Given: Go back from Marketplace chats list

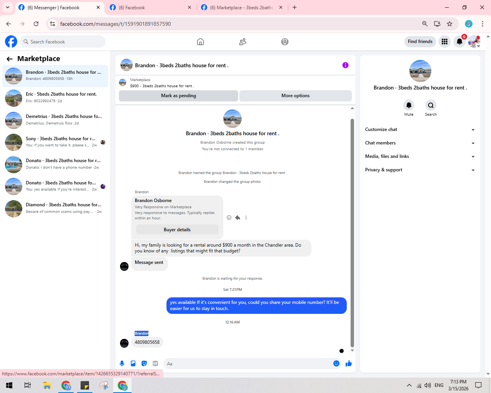Looking at the screenshot, I should 10,59.
